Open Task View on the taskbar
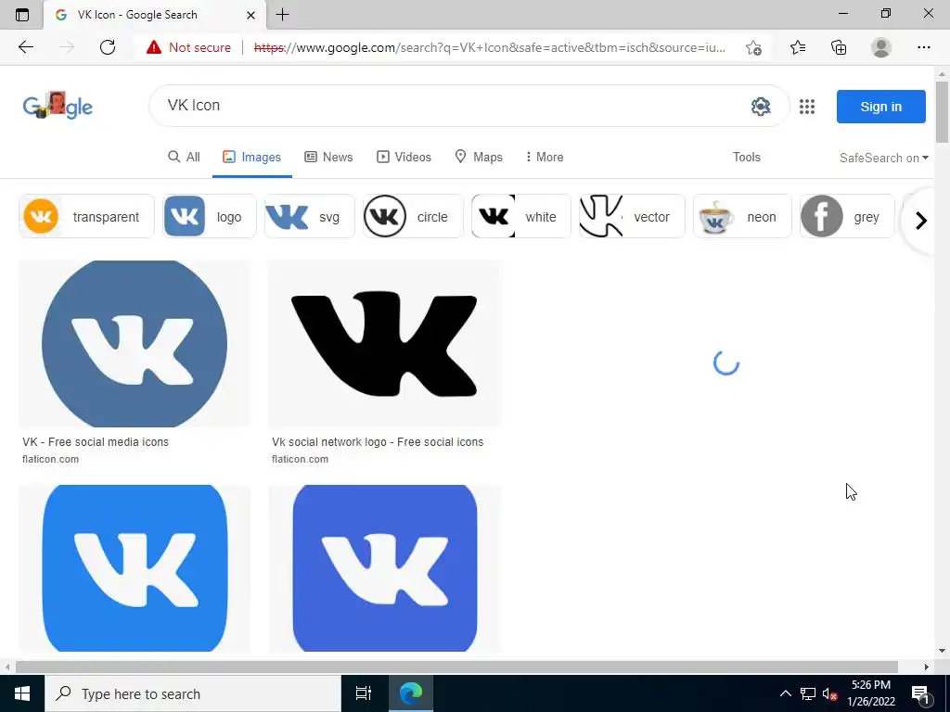This screenshot has width=950, height=712. [x=364, y=693]
